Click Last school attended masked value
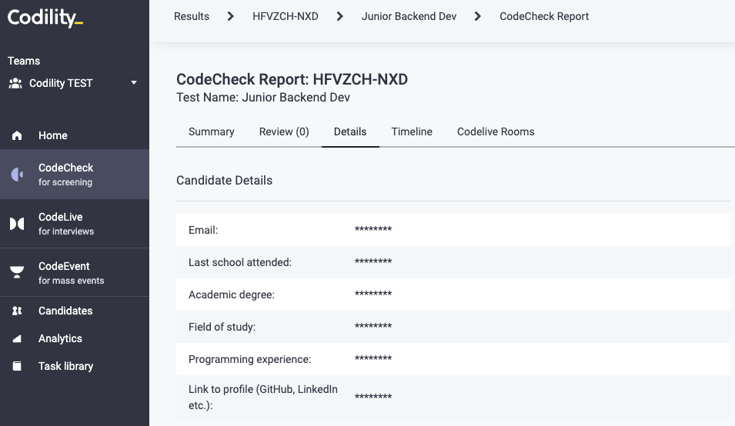This screenshot has width=735, height=426. click(x=373, y=261)
